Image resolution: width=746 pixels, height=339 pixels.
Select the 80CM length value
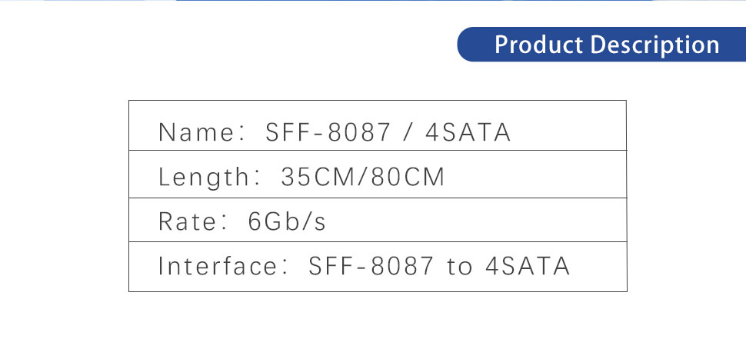tap(408, 177)
